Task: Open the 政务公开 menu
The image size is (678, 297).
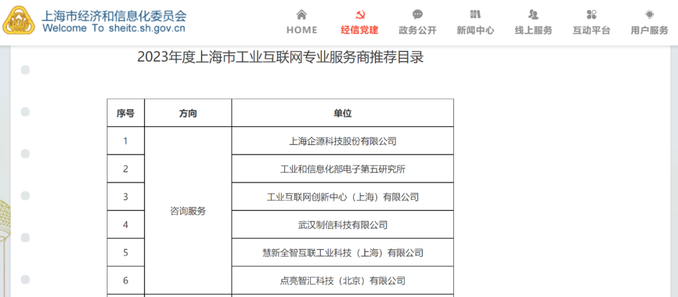Action: (417, 30)
